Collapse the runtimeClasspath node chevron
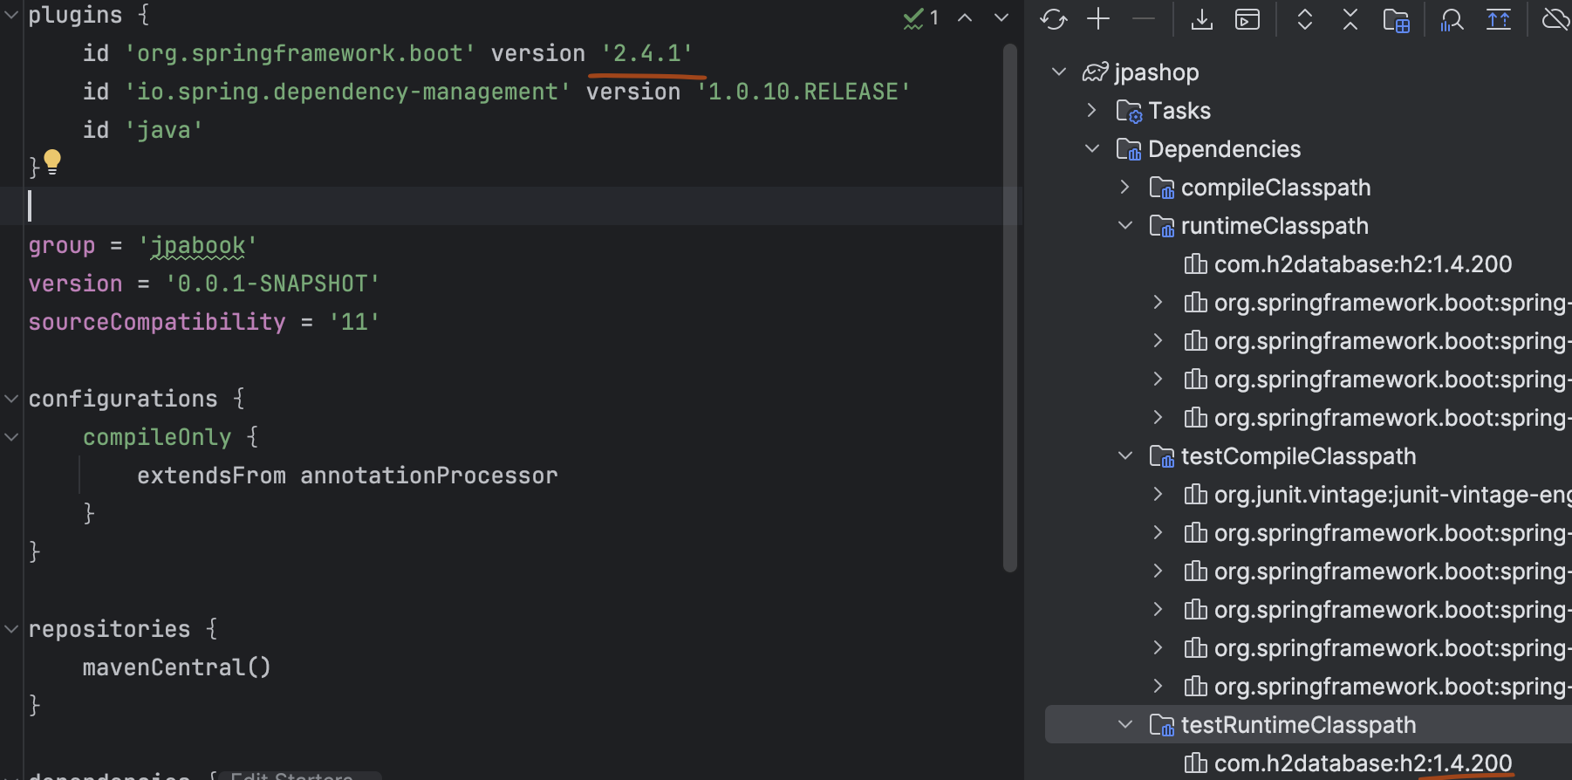 tap(1125, 226)
